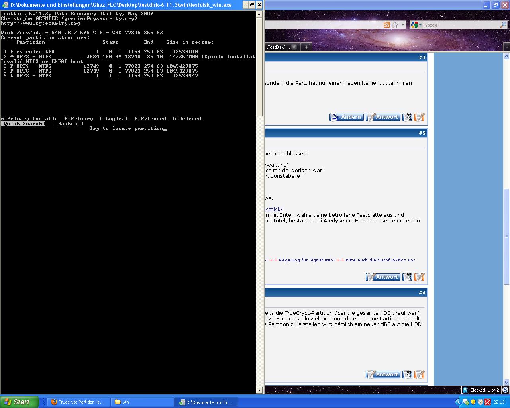Click the browser vertical scrollbar thumb
This screenshot has width=510, height=408.
point(506,236)
